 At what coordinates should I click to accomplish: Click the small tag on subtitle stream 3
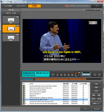click(17, 35)
